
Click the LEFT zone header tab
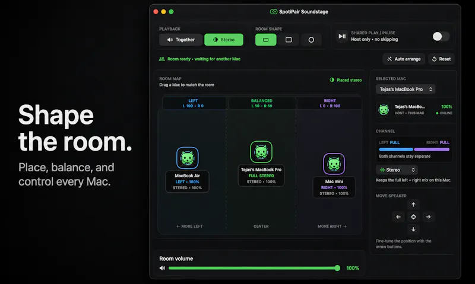point(194,103)
